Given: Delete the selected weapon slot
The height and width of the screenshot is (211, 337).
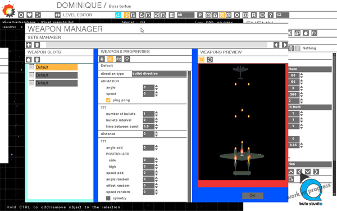Looking at the screenshot, I should pos(37,60).
